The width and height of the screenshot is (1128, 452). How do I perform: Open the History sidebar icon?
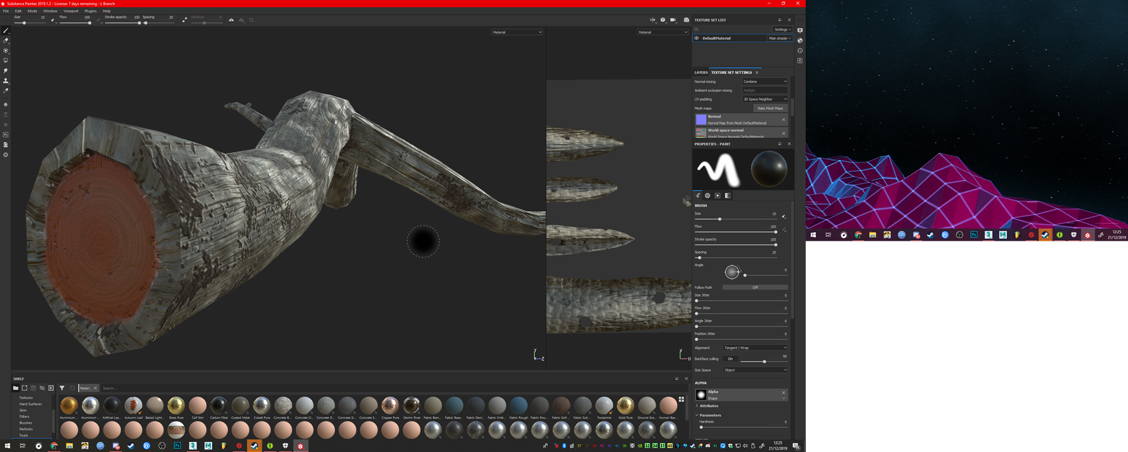tap(800, 51)
